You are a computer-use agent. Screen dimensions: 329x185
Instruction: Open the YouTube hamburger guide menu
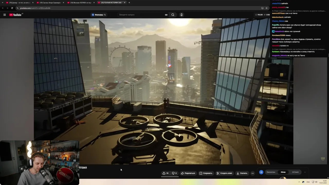(x=4, y=15)
